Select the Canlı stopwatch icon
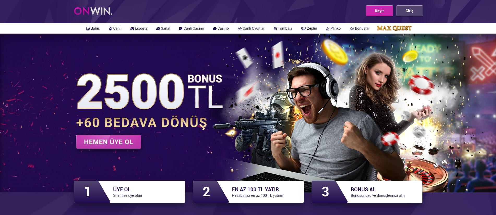The image size is (496, 215). click(111, 29)
